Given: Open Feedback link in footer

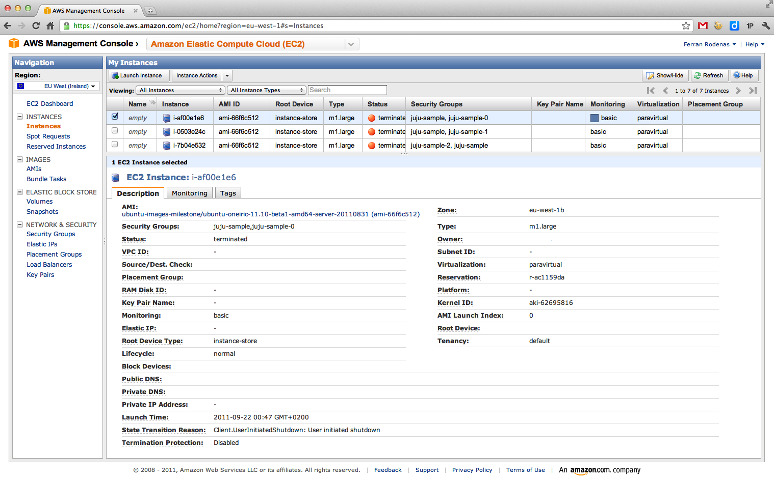Looking at the screenshot, I should coord(388,470).
